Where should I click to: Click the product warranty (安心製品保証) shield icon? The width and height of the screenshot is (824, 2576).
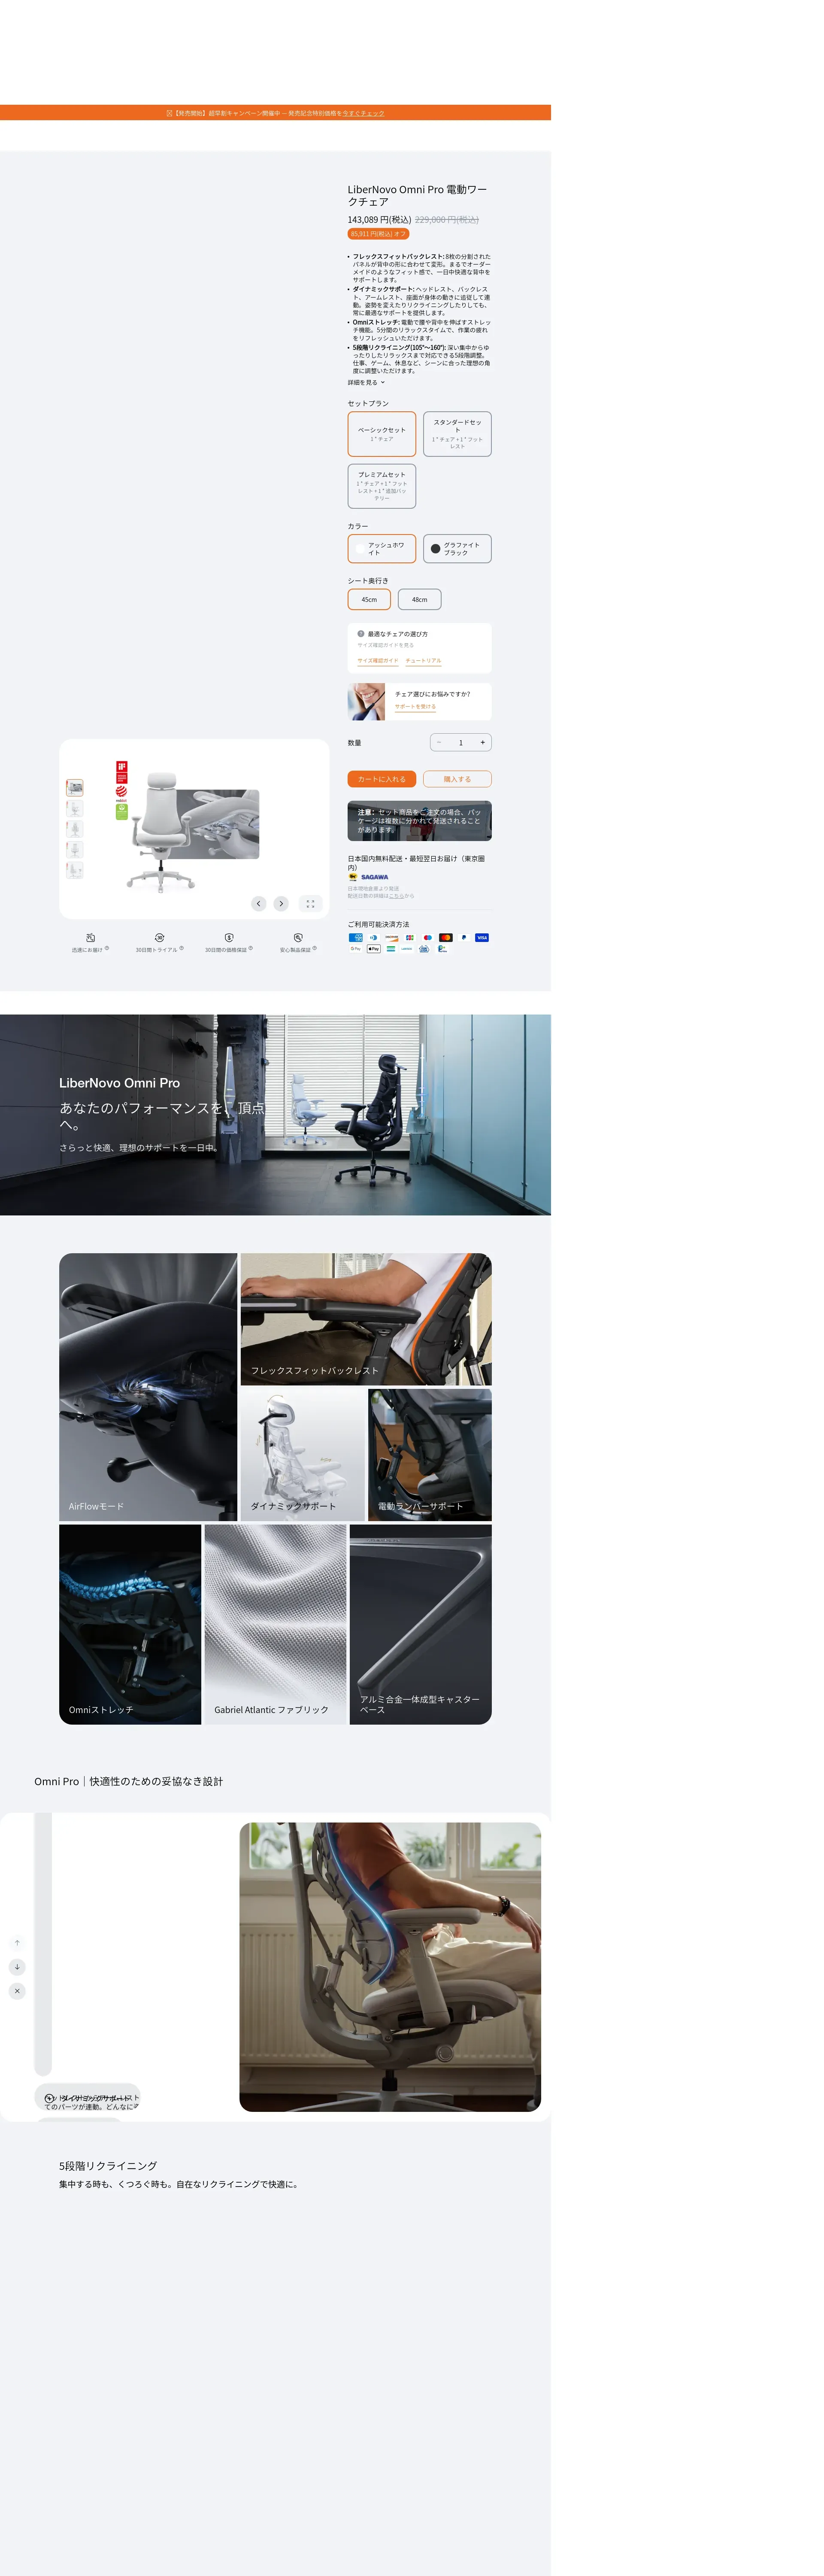pos(298,938)
